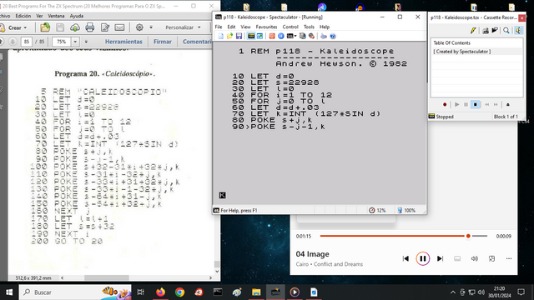The height and width of the screenshot is (300, 534).
Task: Click the envelope email icon in PDF reader
Action: [119, 27]
